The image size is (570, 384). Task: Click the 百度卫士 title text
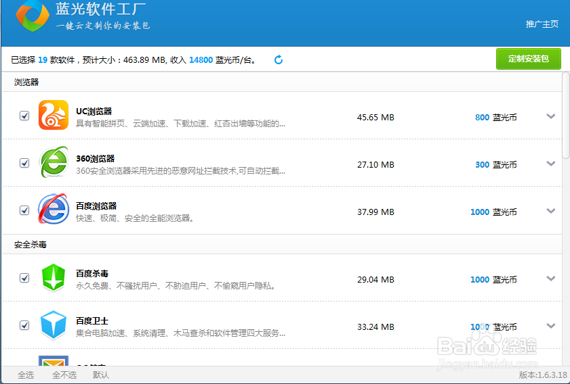[92, 321]
